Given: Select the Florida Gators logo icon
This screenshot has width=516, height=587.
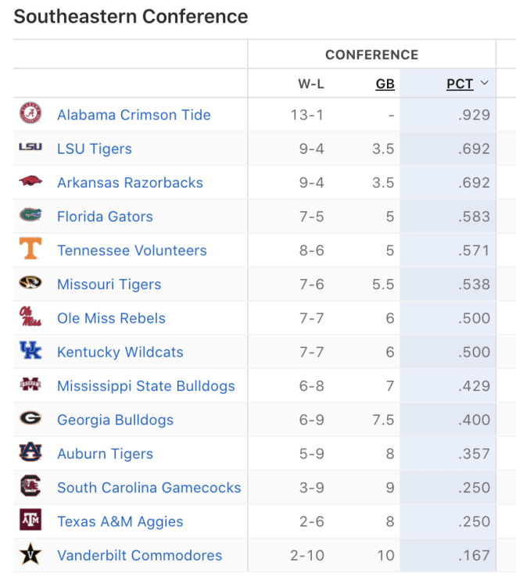Looking at the screenshot, I should pos(30,215).
